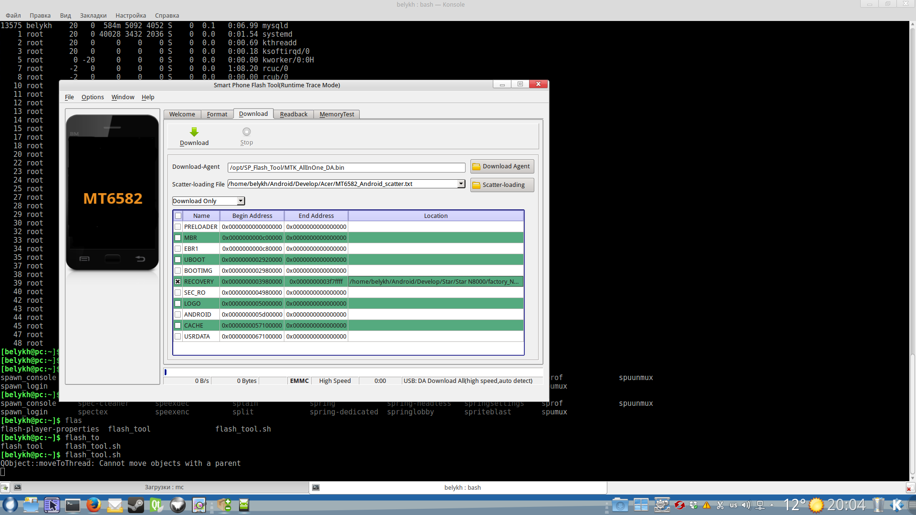Click the Dropbox tray icon

point(693,505)
